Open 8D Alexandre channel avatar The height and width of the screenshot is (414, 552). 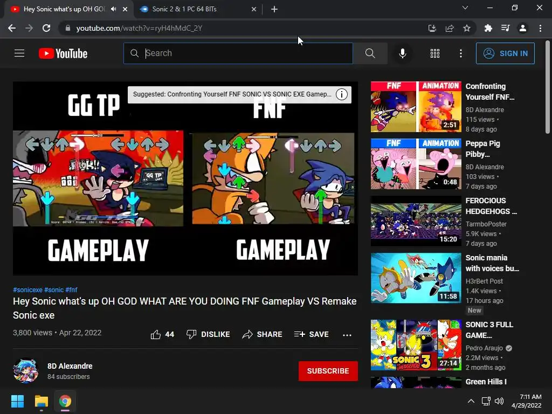pyautogui.click(x=26, y=371)
